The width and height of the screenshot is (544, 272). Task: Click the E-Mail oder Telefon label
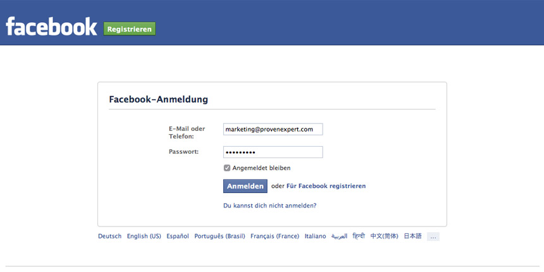[x=187, y=133]
